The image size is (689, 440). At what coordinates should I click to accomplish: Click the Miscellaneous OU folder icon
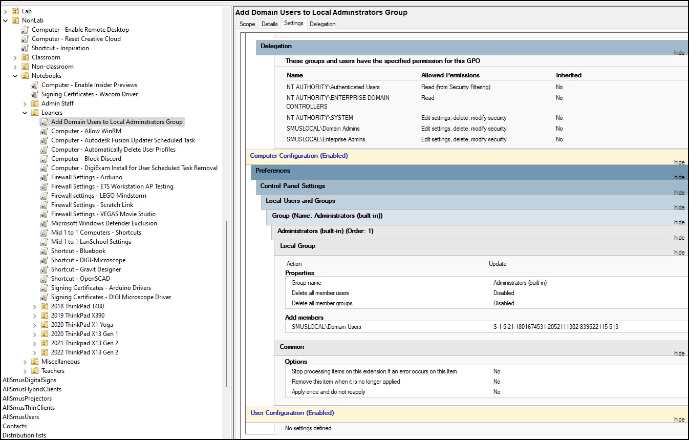pyautogui.click(x=35, y=362)
